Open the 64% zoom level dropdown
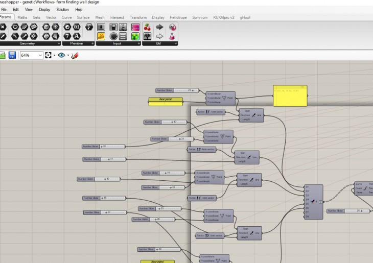This screenshot has width=373, height=263. point(40,55)
